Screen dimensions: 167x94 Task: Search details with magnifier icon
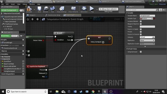point(157,10)
